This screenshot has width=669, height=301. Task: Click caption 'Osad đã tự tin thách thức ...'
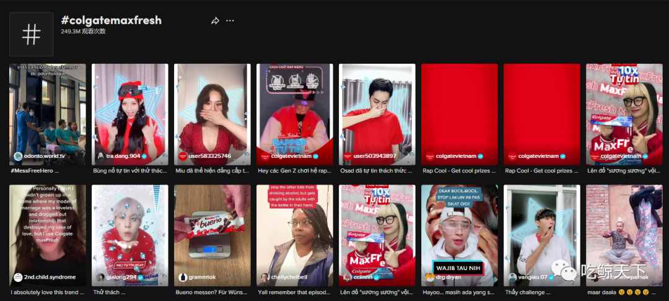[x=376, y=170]
